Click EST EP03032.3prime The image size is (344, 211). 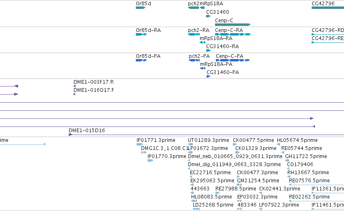[x=240, y=201]
